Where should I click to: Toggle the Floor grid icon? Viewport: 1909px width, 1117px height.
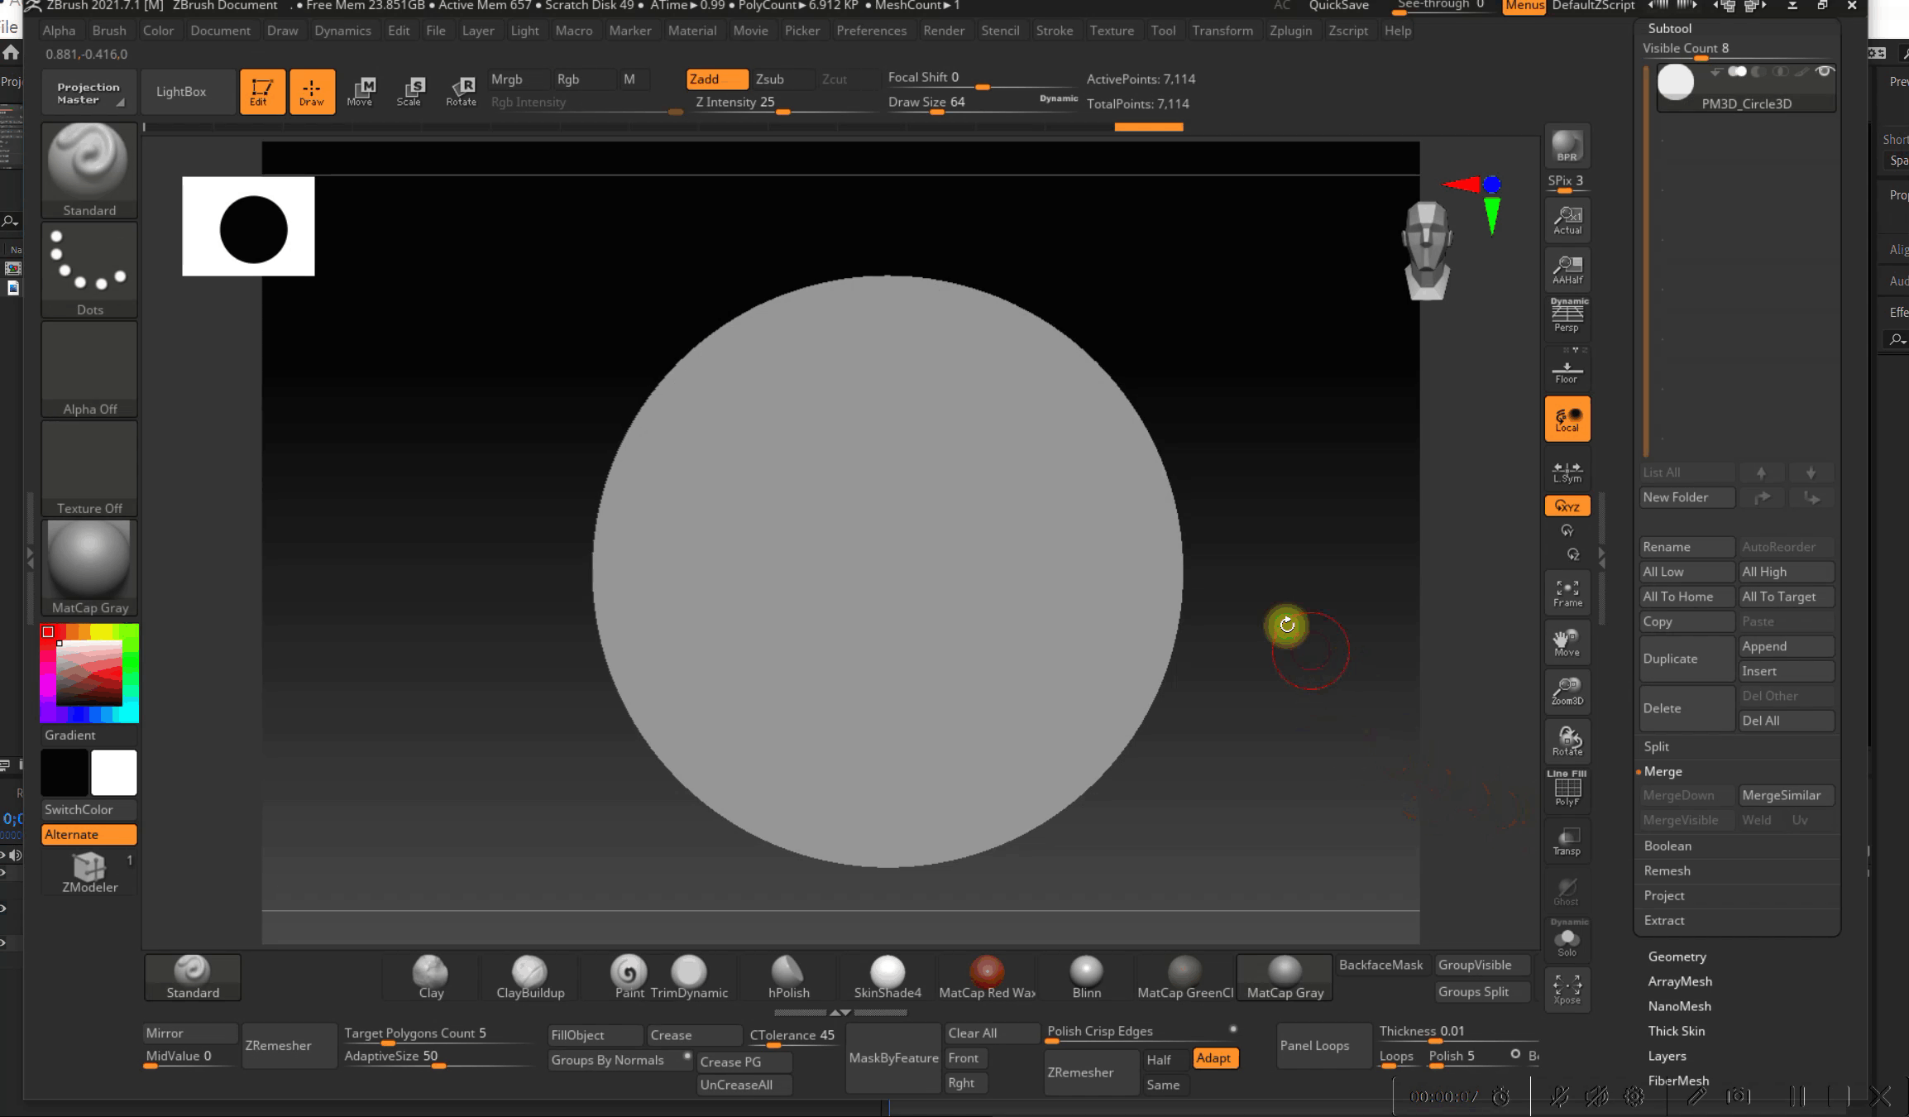[1567, 370]
